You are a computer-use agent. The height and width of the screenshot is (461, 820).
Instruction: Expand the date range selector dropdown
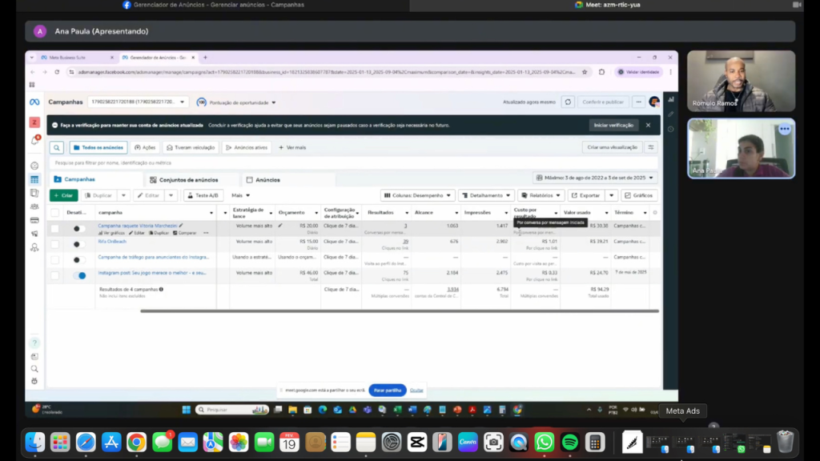(595, 178)
